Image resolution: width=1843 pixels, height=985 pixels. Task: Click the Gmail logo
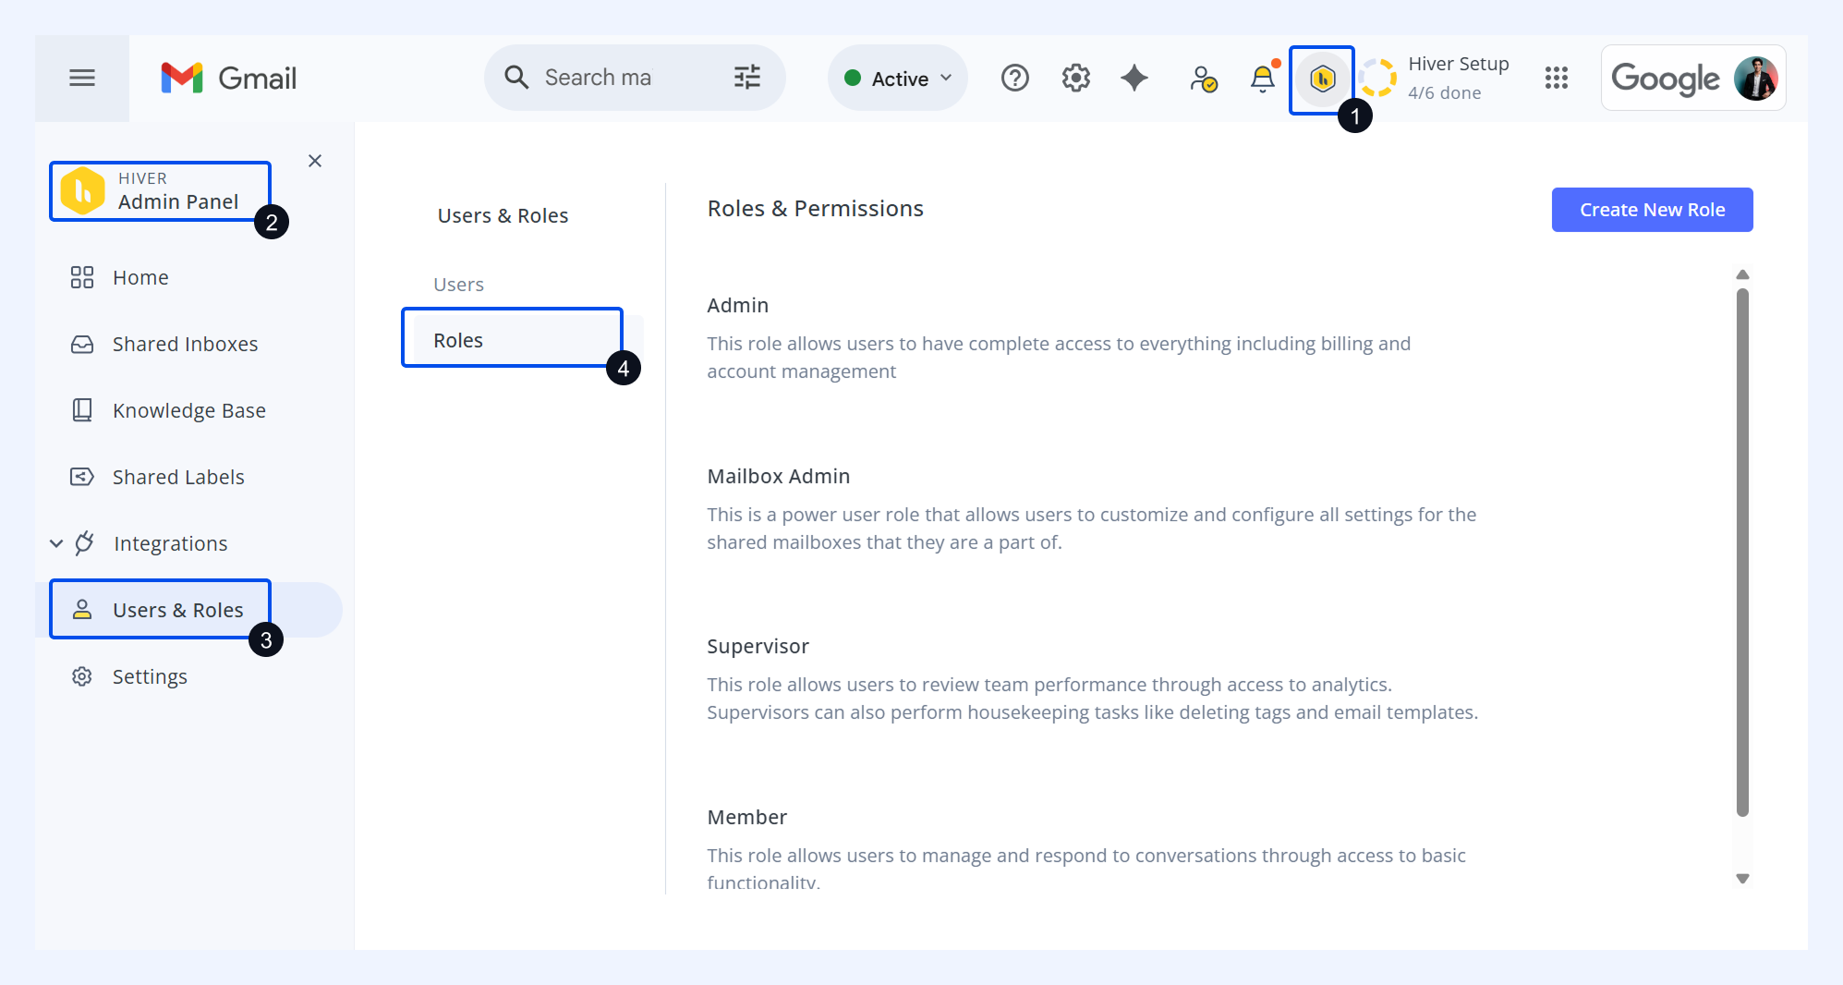[x=228, y=79]
